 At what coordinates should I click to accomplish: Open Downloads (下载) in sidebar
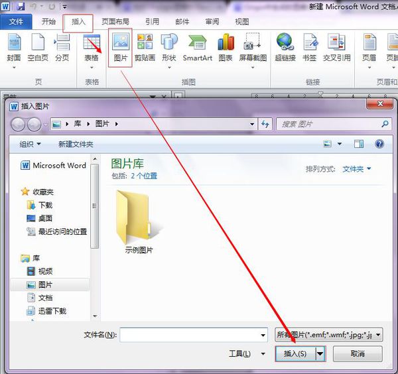tap(40, 205)
